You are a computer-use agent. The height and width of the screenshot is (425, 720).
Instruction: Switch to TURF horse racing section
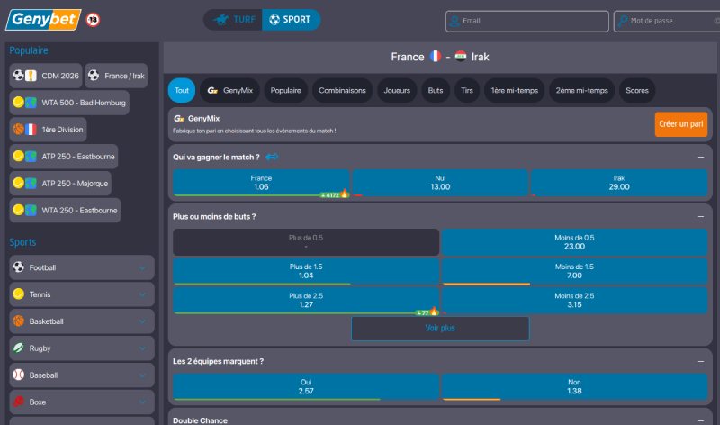pos(233,20)
